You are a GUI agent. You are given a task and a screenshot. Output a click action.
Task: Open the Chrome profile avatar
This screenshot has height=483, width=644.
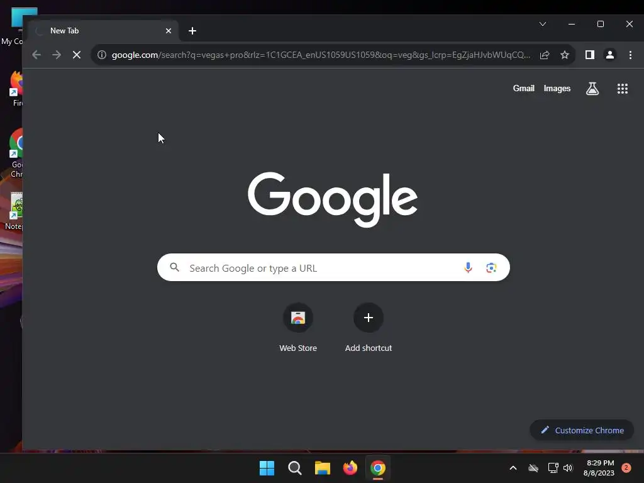pyautogui.click(x=610, y=55)
